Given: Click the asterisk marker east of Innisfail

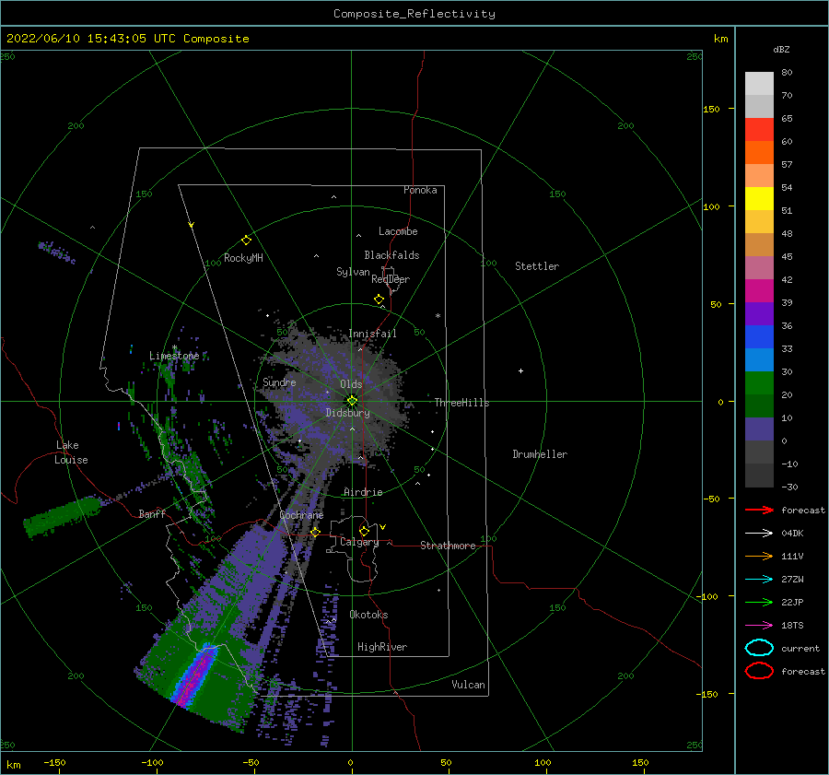Looking at the screenshot, I should (438, 316).
